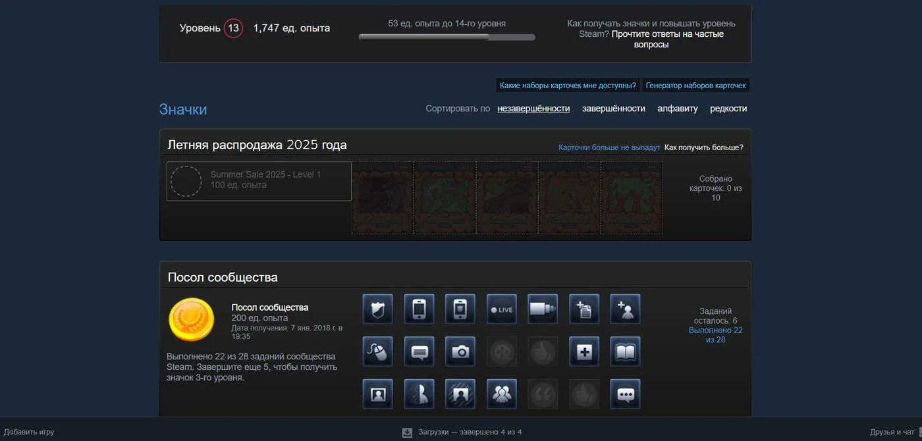The height and width of the screenshot is (441, 922).
Task: Click 'Дата получения: 7 янв. 2018 г.' text
Action: [287, 332]
